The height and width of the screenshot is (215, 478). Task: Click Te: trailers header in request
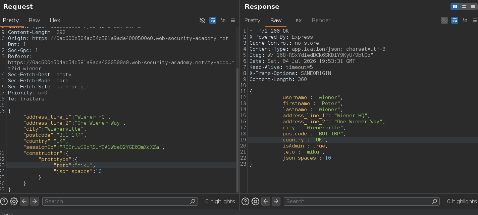coord(26,99)
